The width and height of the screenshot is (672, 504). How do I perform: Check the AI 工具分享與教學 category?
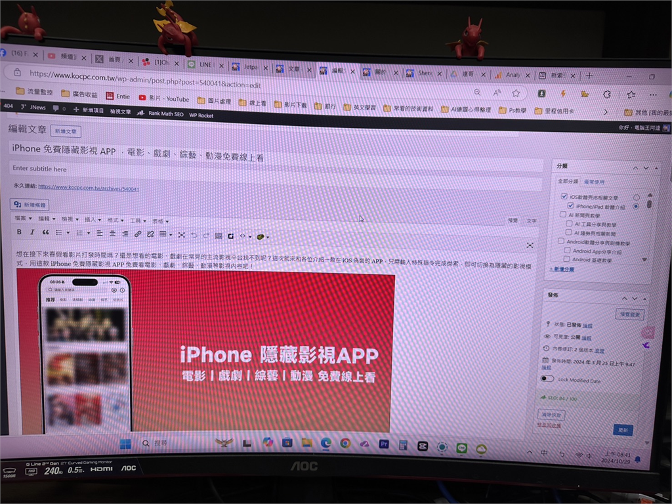[x=569, y=223]
